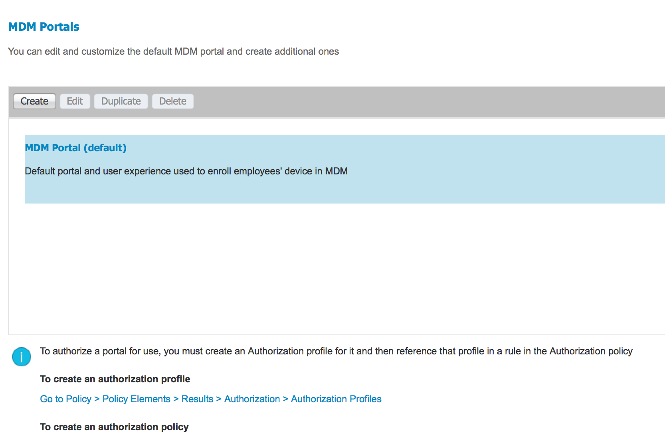This screenshot has height=435, width=665.
Task: Click the Authorization breadcrumb link
Action: (252, 399)
